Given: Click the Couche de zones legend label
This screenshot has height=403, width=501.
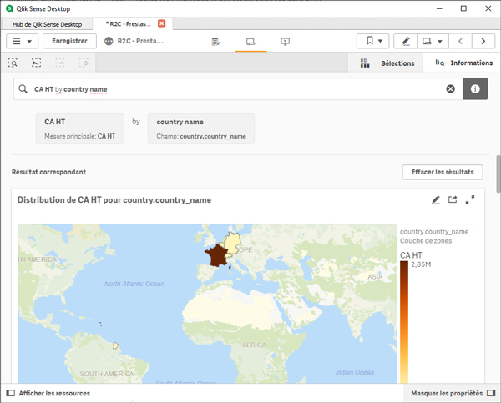Looking at the screenshot, I should pos(426,241).
